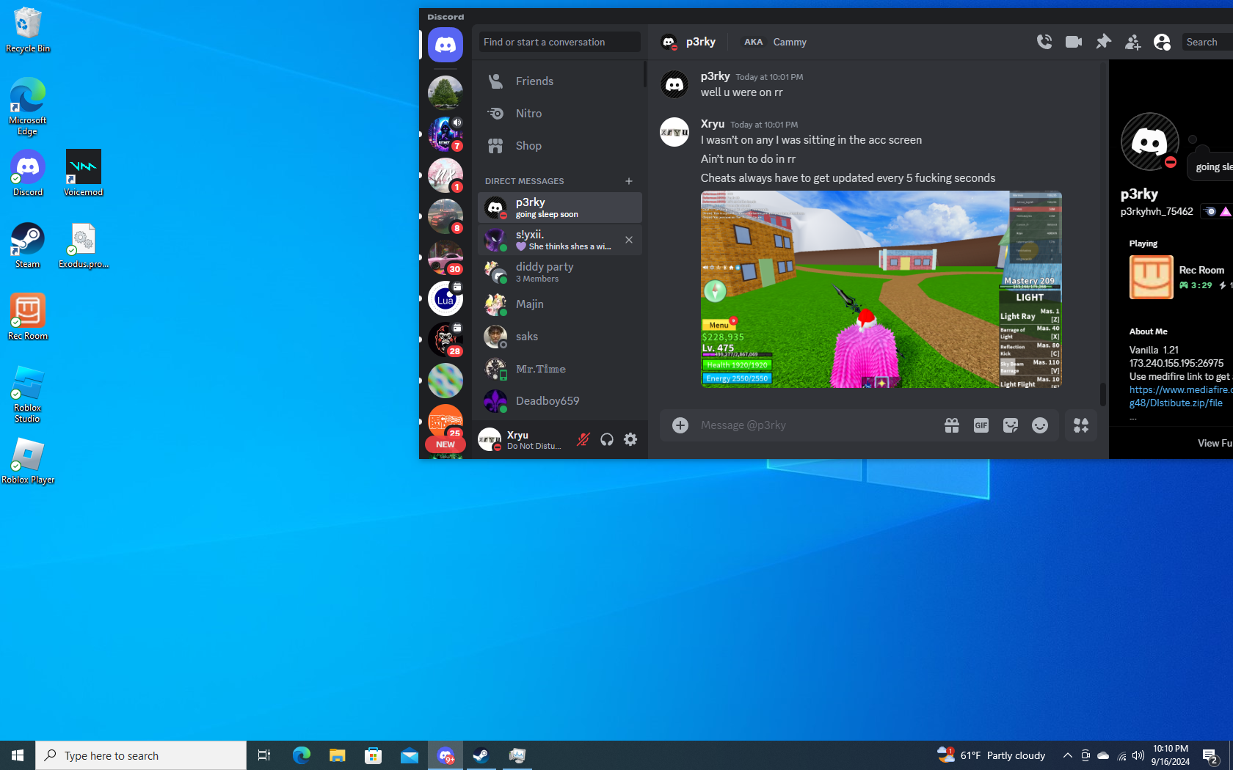Click the p3rky name in chat header

701,42
